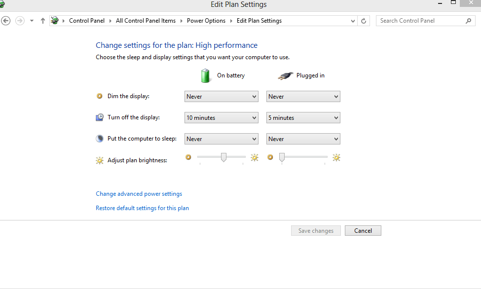Open recent locations dropdown arrow
481x289 pixels.
[x=32, y=21]
